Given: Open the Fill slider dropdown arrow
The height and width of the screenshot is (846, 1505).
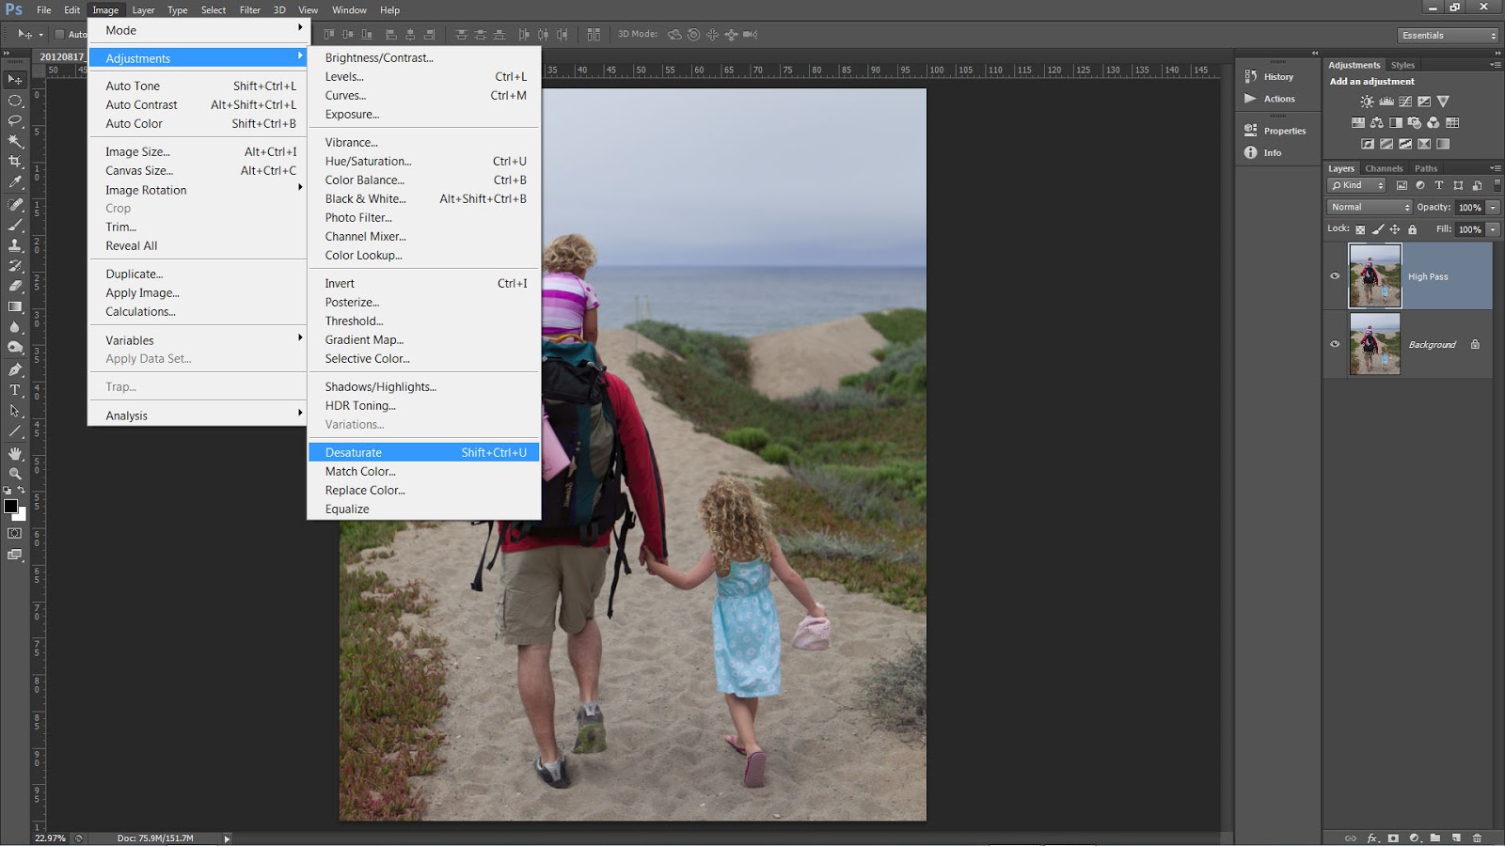Looking at the screenshot, I should (x=1493, y=229).
